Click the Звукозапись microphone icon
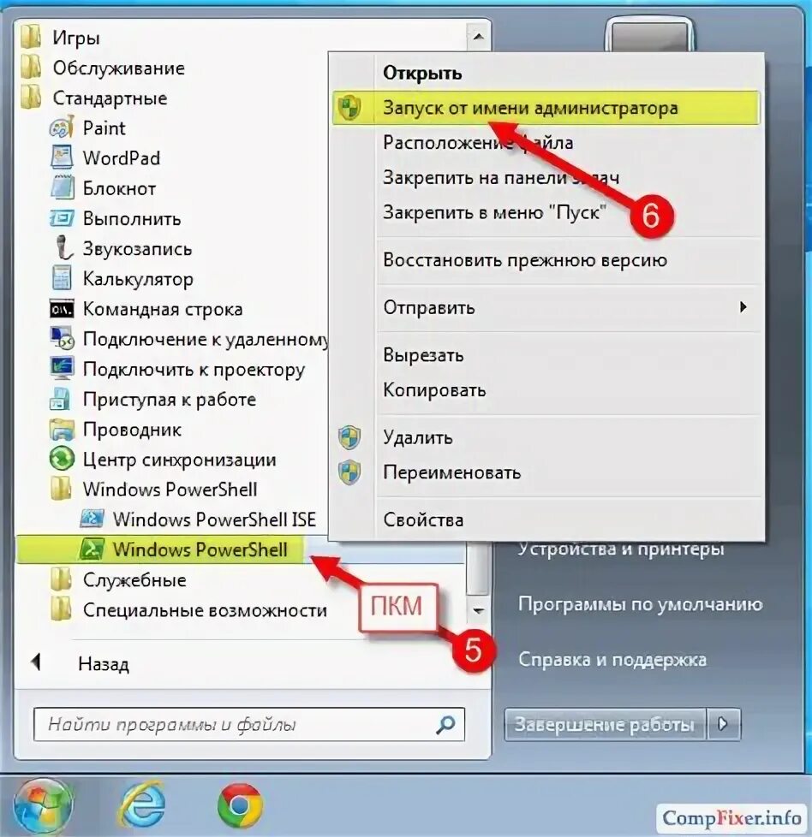This screenshot has width=812, height=837. (x=63, y=248)
